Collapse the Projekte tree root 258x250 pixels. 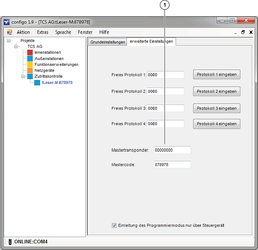(9, 41)
